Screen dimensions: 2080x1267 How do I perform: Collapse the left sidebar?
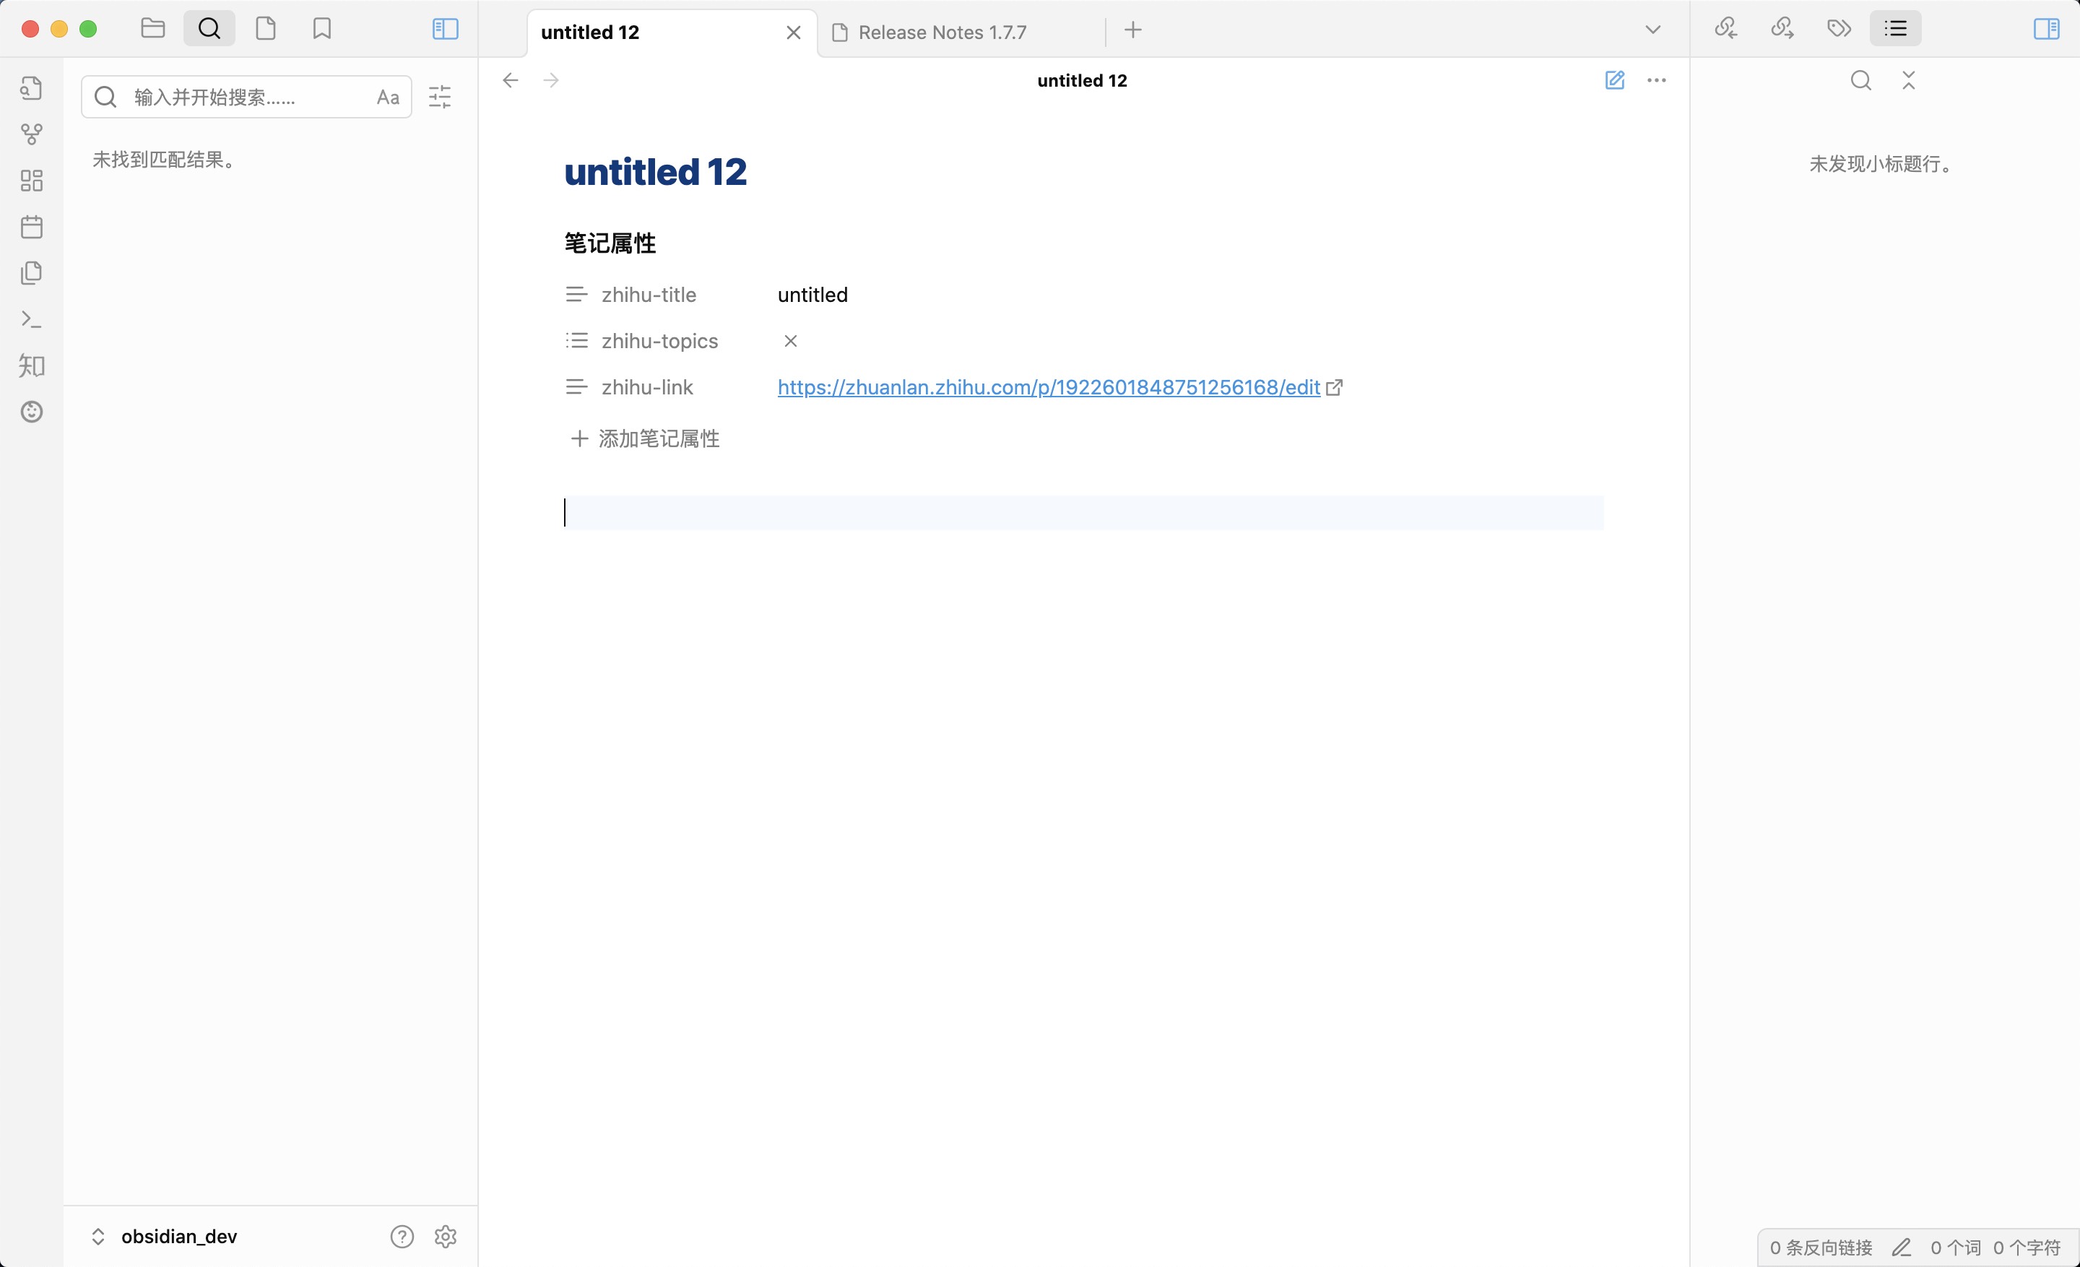(444, 28)
